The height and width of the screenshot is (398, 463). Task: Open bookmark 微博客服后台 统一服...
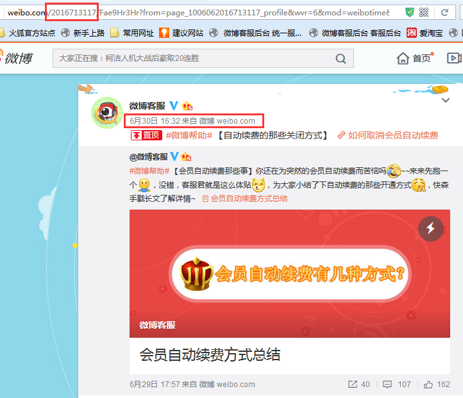click(255, 33)
